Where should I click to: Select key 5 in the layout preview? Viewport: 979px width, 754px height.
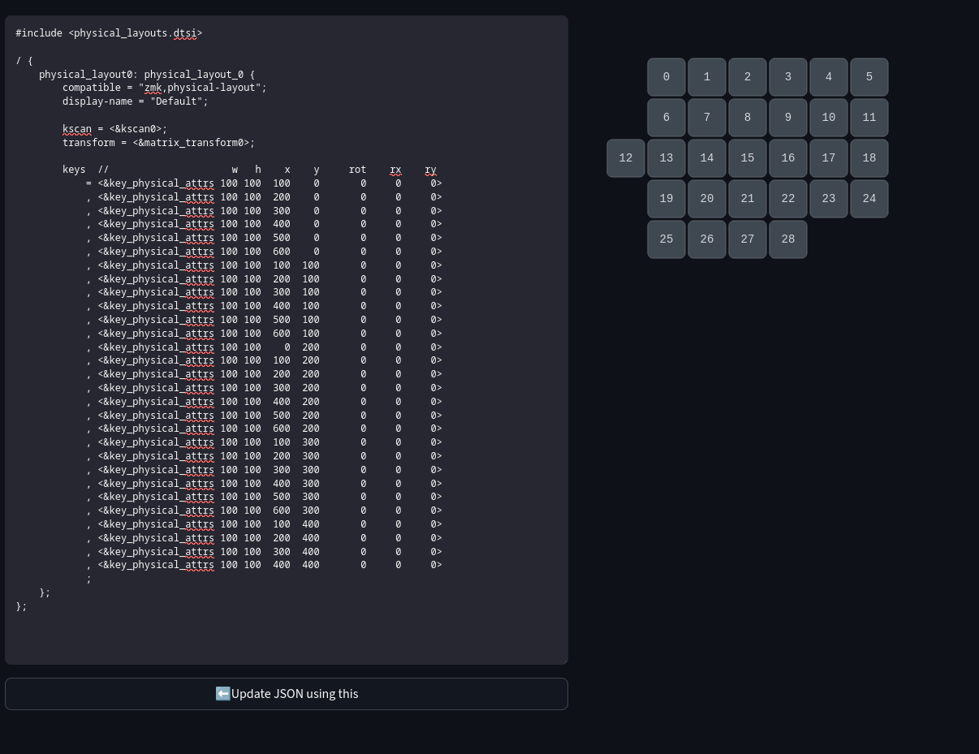point(869,77)
